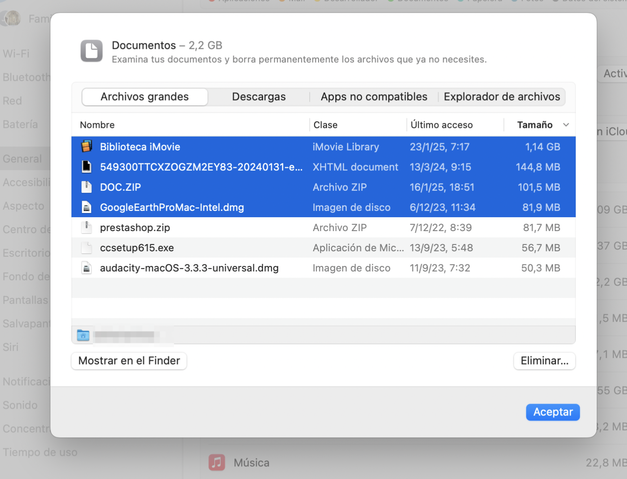The width and height of the screenshot is (627, 479).
Task: Click the Biblioteca iMovie library icon
Action: (87, 146)
